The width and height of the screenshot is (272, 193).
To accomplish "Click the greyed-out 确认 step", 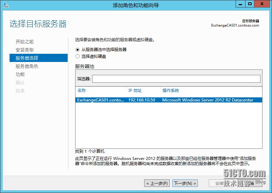I will coord(20,83).
